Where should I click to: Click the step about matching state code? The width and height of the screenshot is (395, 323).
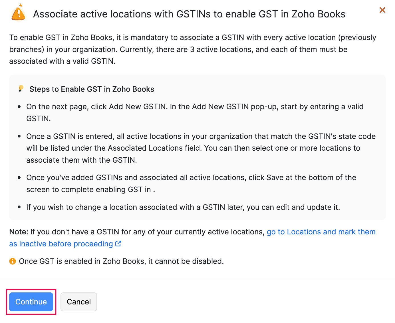pyautogui.click(x=201, y=148)
